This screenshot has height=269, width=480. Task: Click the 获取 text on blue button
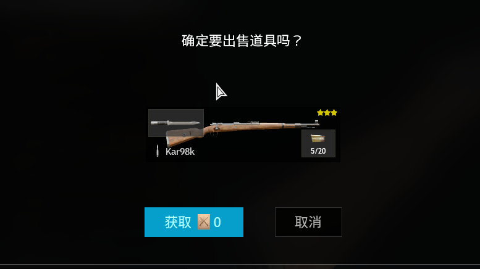(x=178, y=222)
